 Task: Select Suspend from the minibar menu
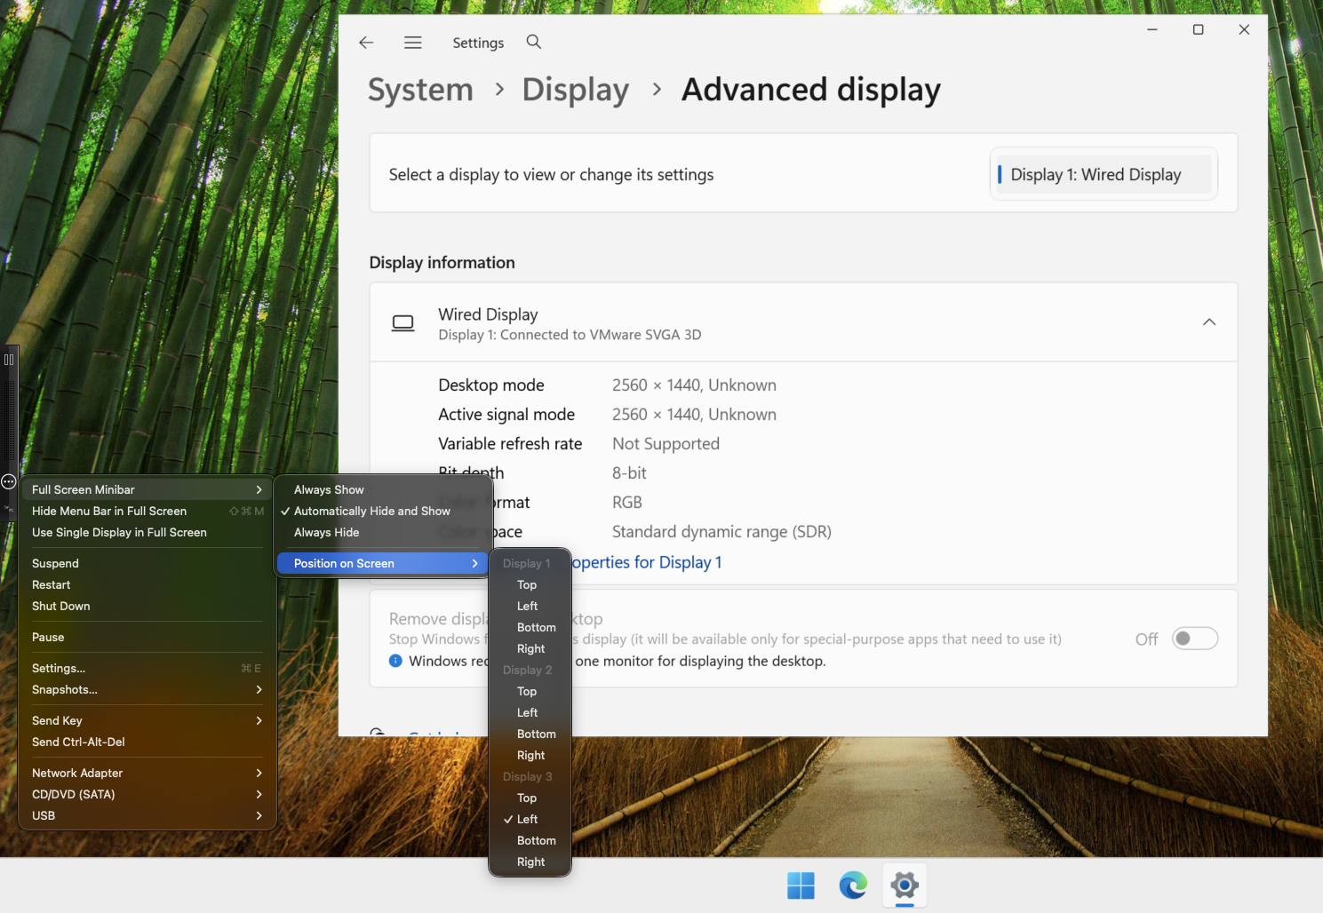pos(55,563)
